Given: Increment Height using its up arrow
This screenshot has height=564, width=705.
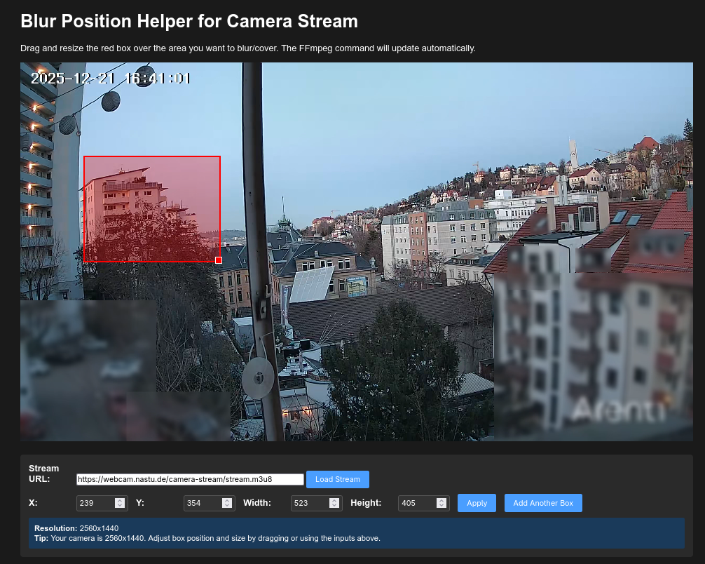Looking at the screenshot, I should [x=442, y=500].
